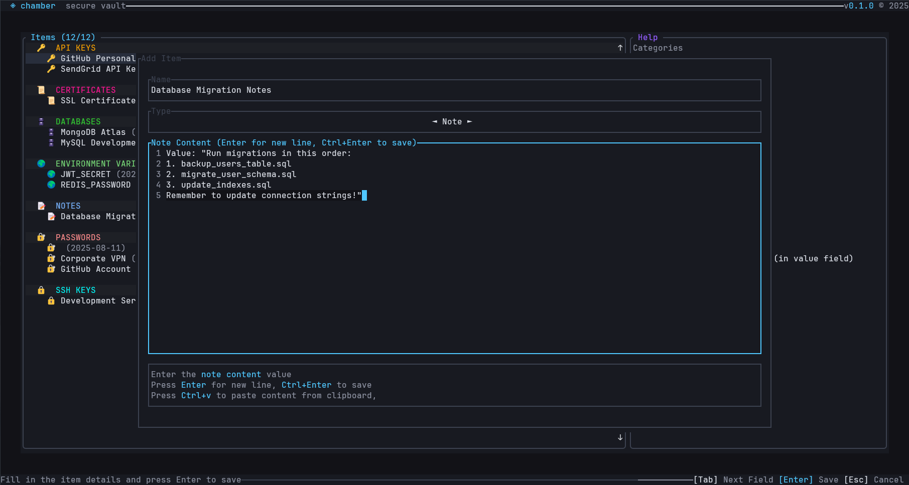Screen dimensions: 909x485
Task: Click inside the Note Content text area
Action: point(455,248)
